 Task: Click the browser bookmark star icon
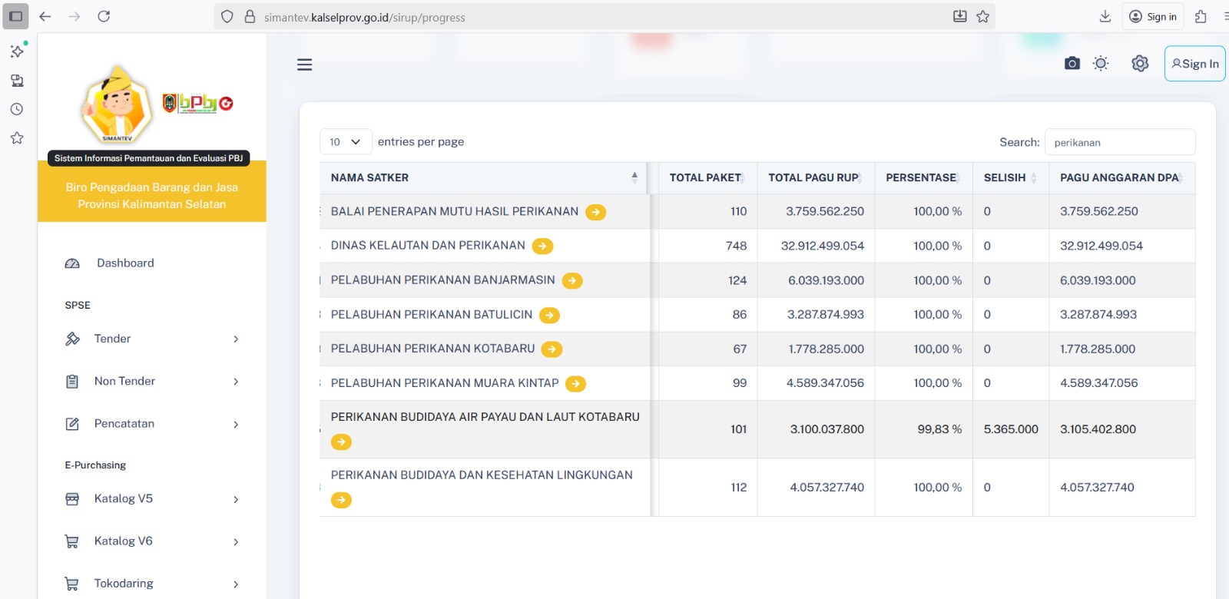[982, 17]
